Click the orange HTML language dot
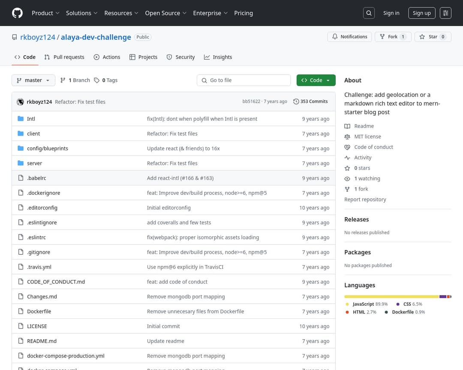The image size is (463, 370). point(347,312)
